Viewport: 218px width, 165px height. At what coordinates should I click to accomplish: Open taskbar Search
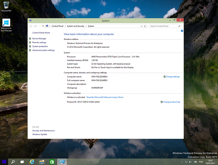pos(13,162)
